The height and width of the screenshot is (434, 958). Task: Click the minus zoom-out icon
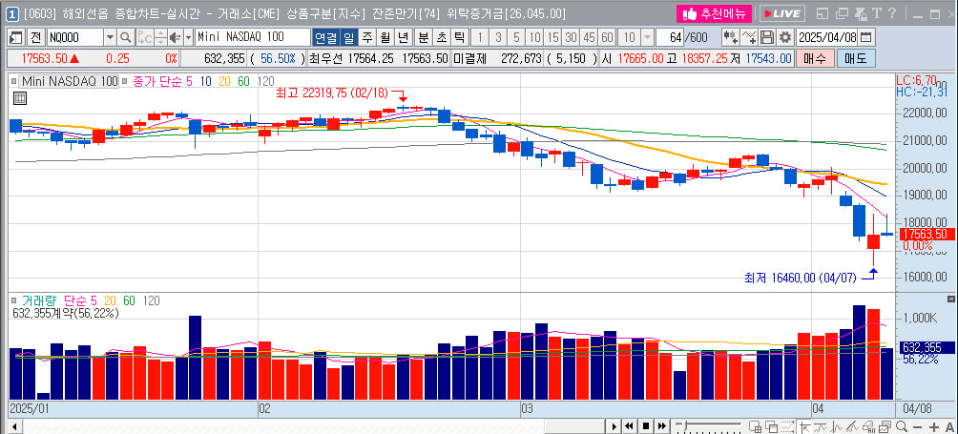(917, 427)
